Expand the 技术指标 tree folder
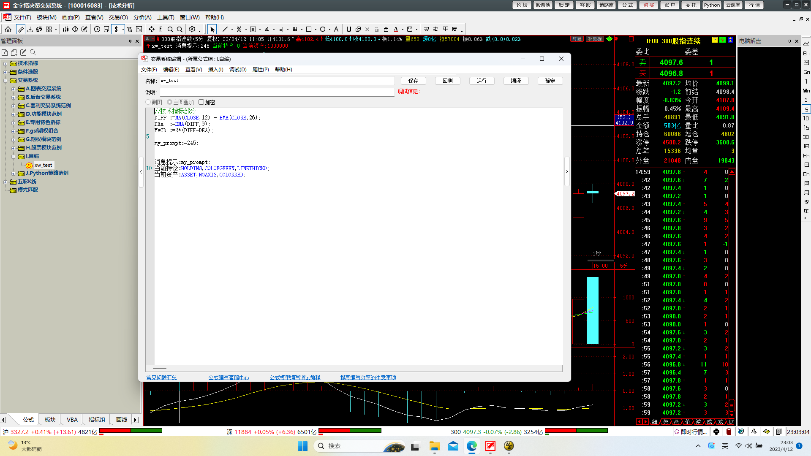The width and height of the screenshot is (811, 456). (x=5, y=64)
